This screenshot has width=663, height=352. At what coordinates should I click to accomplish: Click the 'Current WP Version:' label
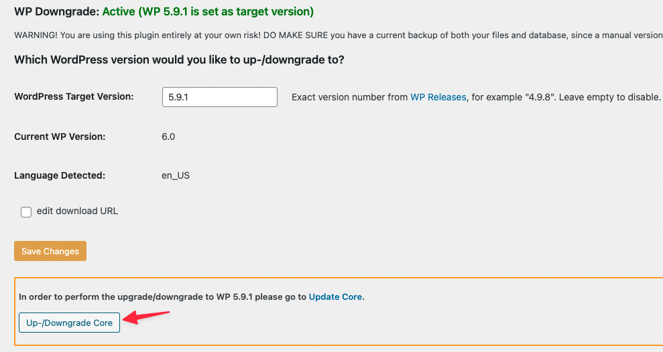coord(60,137)
